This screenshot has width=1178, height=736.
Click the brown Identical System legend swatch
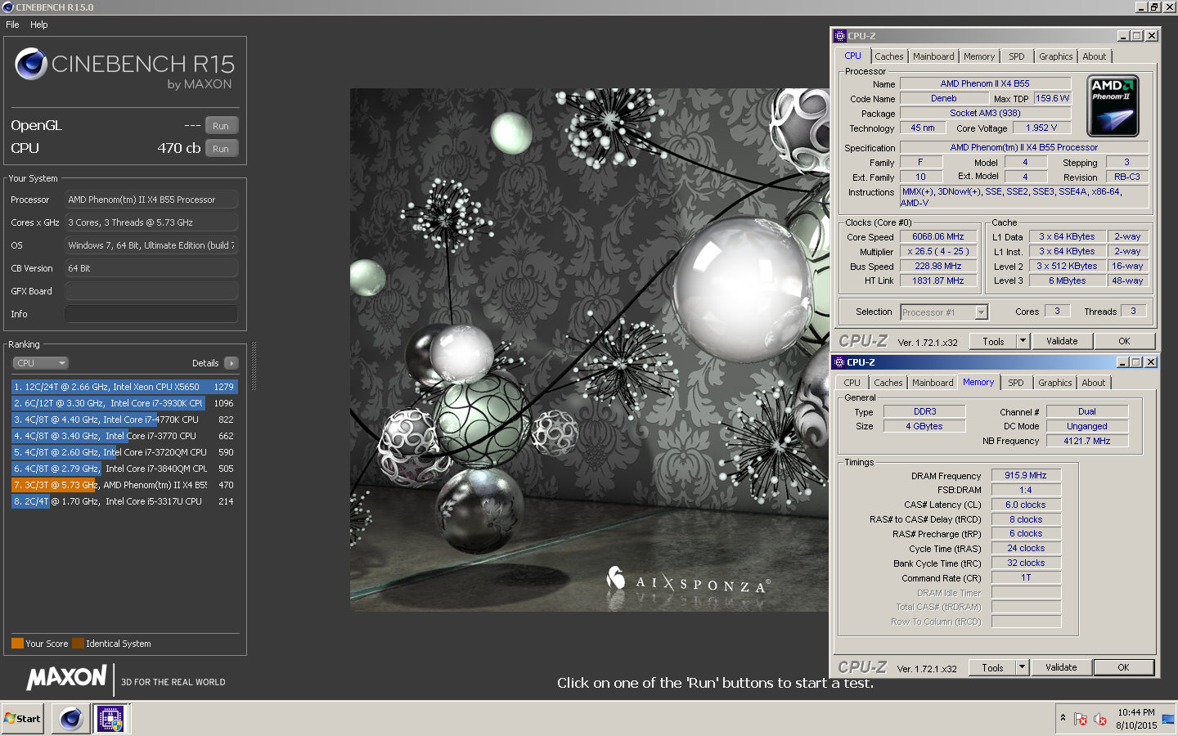pyautogui.click(x=78, y=644)
